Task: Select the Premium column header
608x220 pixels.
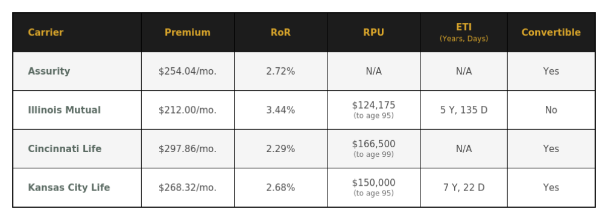Action: coord(187,32)
